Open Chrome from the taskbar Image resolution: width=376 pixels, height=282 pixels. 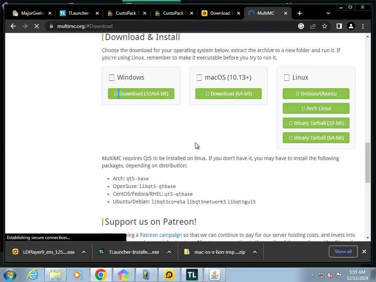click(x=101, y=275)
